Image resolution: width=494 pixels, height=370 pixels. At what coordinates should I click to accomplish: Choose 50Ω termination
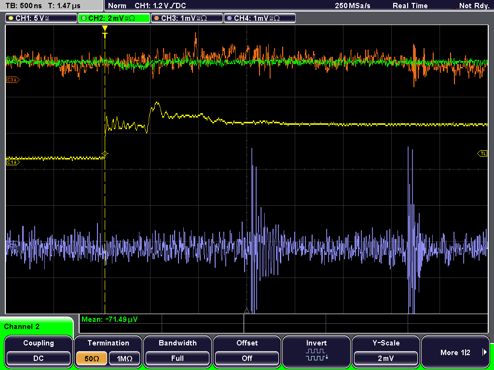pos(92,358)
